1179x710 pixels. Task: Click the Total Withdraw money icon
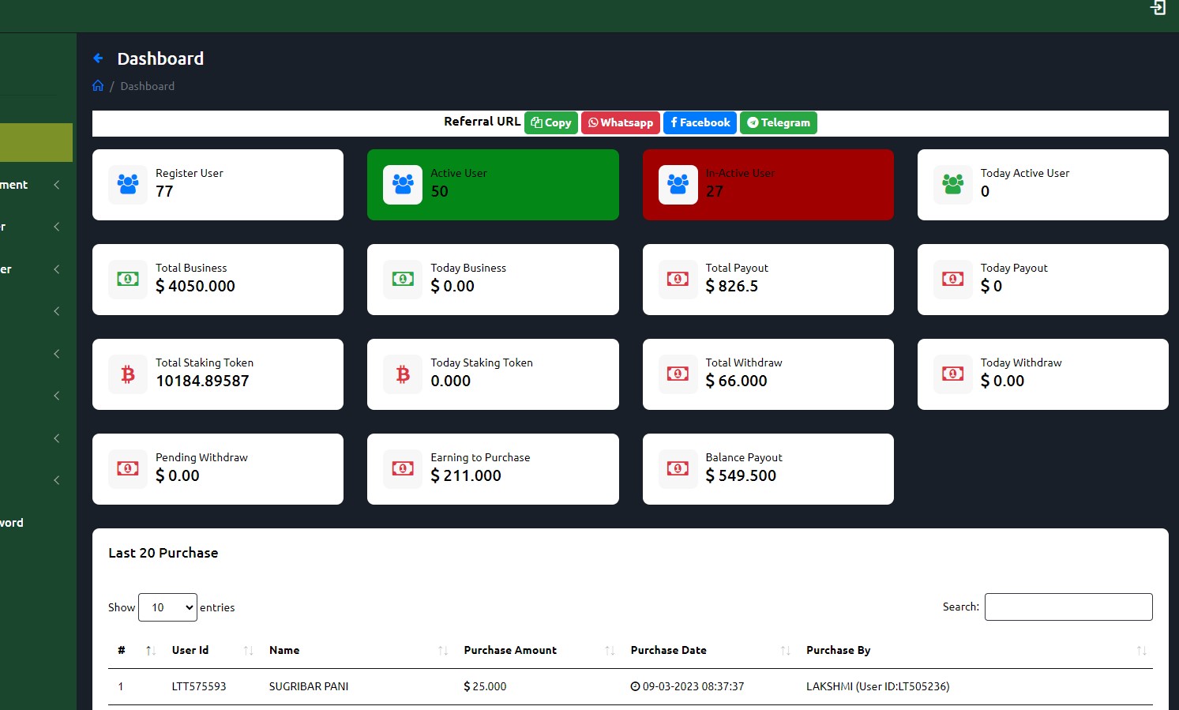point(678,374)
